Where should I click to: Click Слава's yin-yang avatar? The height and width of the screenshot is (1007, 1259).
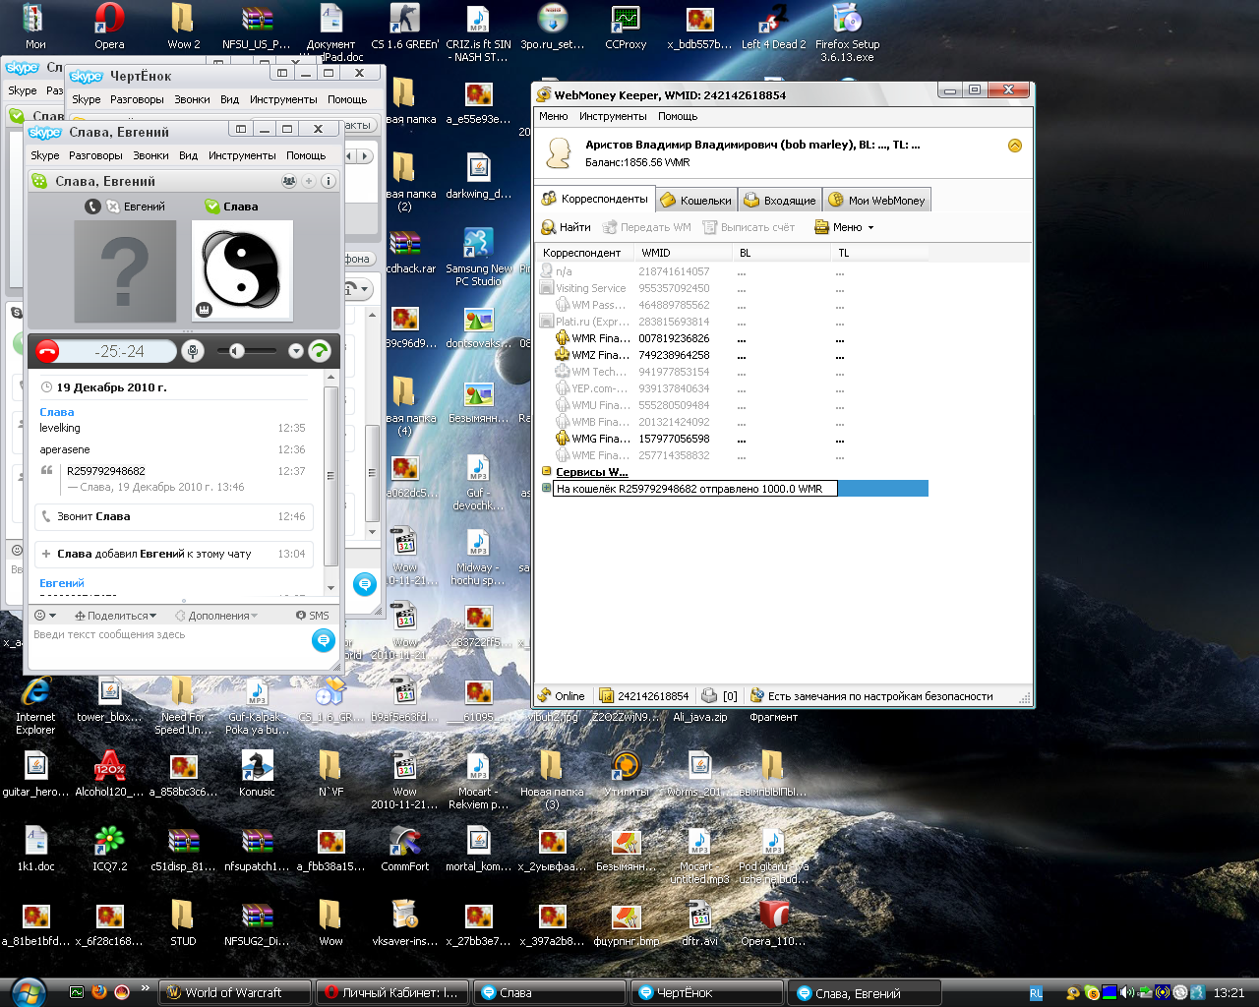coord(242,270)
